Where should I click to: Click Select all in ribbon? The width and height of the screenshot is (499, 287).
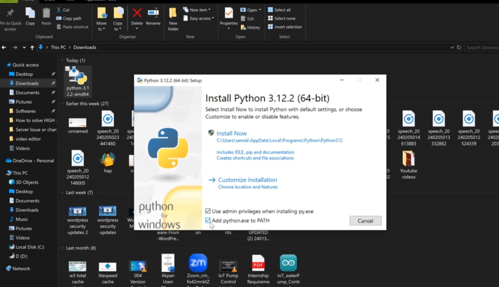click(x=282, y=10)
